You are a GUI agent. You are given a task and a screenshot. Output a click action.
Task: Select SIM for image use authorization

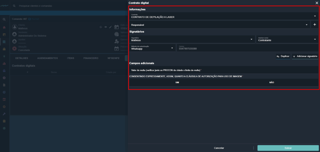[177, 82]
